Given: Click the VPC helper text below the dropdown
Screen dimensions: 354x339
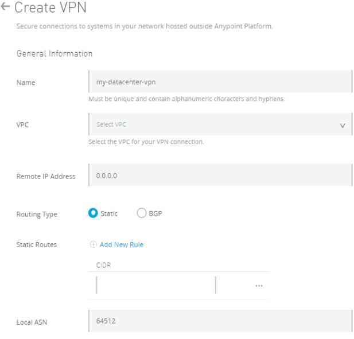Looking at the screenshot, I should point(146,142).
